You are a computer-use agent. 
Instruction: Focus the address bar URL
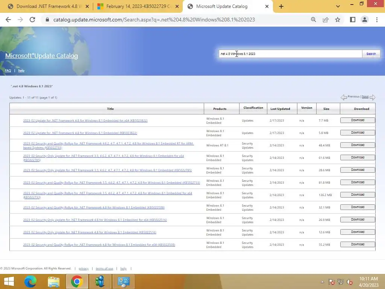tap(154, 20)
